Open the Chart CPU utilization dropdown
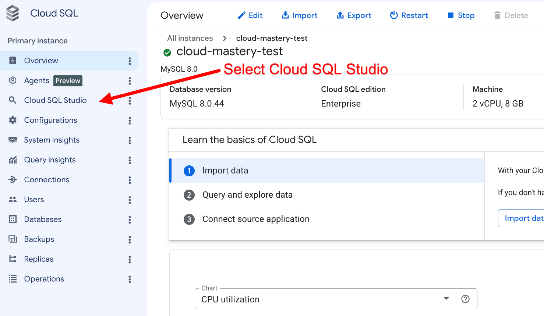The image size is (544, 316). (336, 298)
